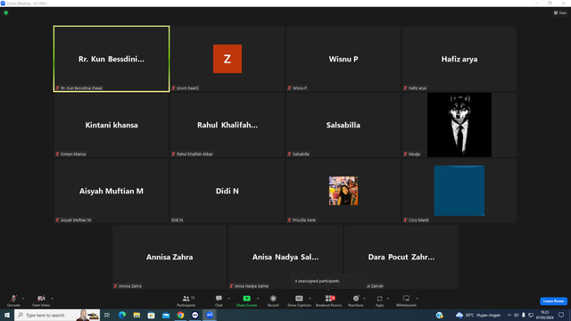Click the '4 unassigned participants' tooltip
The height and width of the screenshot is (321, 571).
328,281
